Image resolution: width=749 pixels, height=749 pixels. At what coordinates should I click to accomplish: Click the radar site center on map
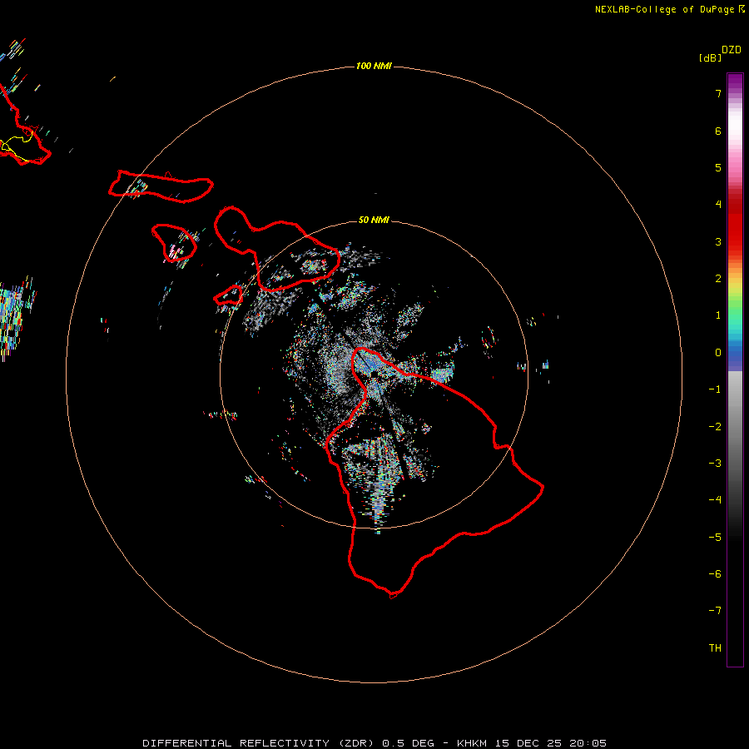(374, 374)
